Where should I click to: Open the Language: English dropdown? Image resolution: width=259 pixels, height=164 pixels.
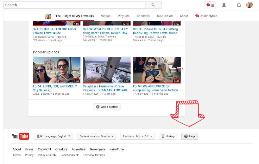click(x=53, y=136)
